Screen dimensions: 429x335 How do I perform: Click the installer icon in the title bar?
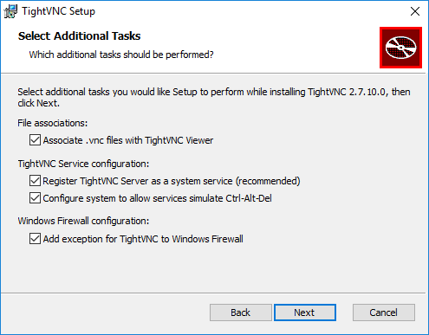click(10, 11)
